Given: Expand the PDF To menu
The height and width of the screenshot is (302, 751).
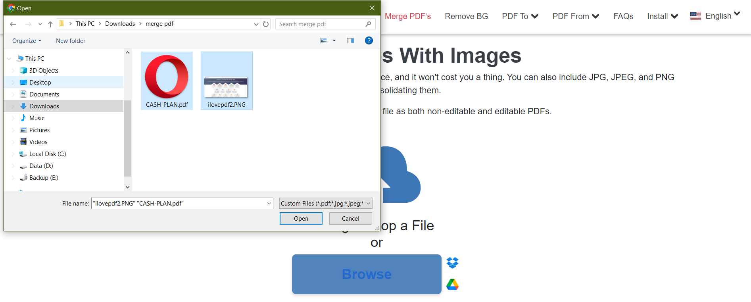Looking at the screenshot, I should [520, 16].
